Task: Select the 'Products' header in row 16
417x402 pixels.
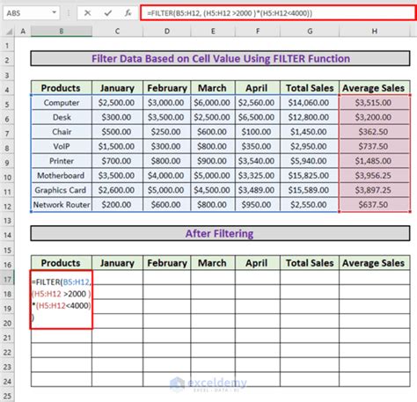Action: point(62,263)
